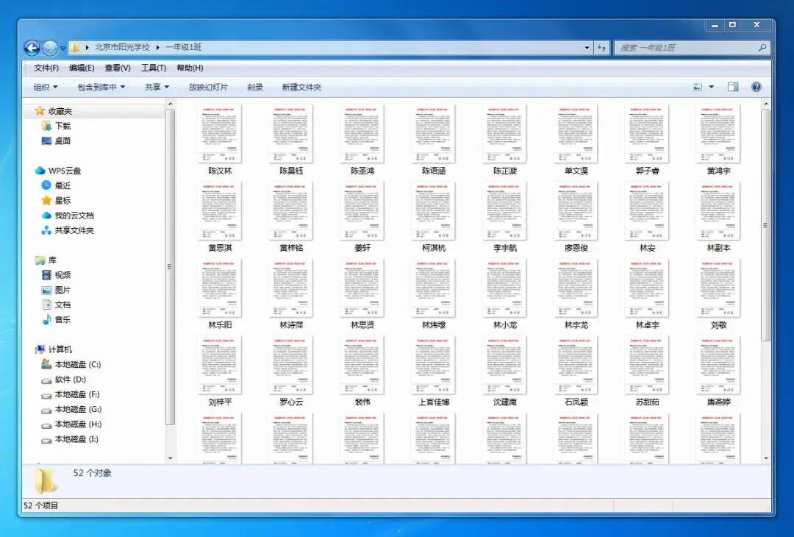Click the magnifier search icon
Image resolution: width=794 pixels, height=537 pixels.
[762, 48]
